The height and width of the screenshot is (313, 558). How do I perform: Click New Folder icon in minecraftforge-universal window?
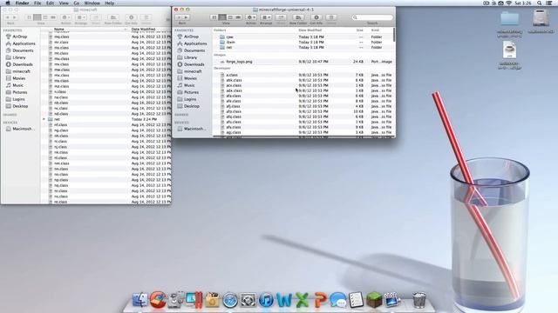pos(298,17)
